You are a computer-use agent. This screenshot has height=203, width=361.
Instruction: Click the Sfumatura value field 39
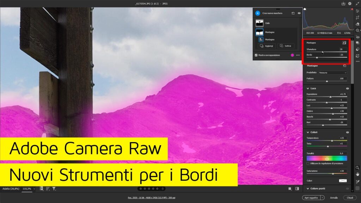[x=343, y=49]
